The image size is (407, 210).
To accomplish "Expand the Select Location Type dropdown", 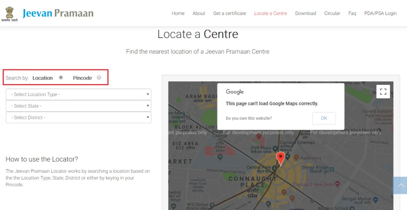I will tap(78, 94).
